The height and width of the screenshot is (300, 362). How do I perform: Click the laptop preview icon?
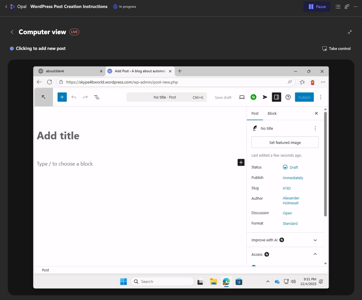coord(242,97)
